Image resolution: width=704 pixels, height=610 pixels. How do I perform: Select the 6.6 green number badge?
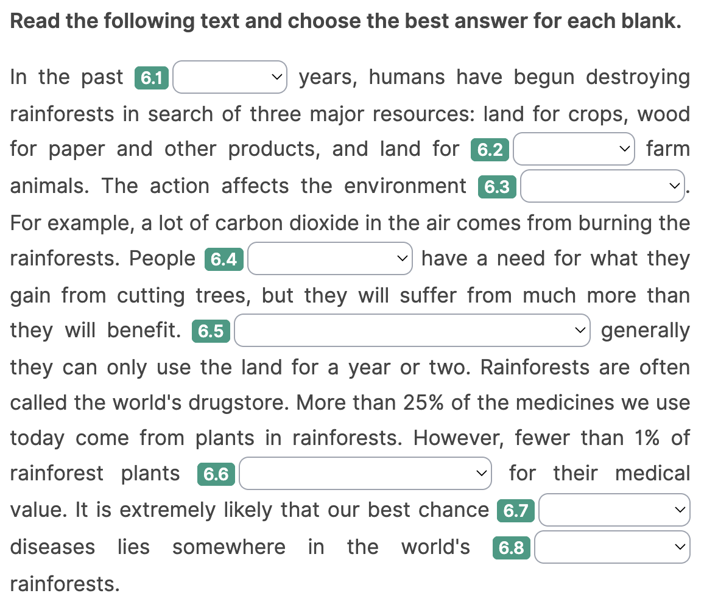coord(216,475)
